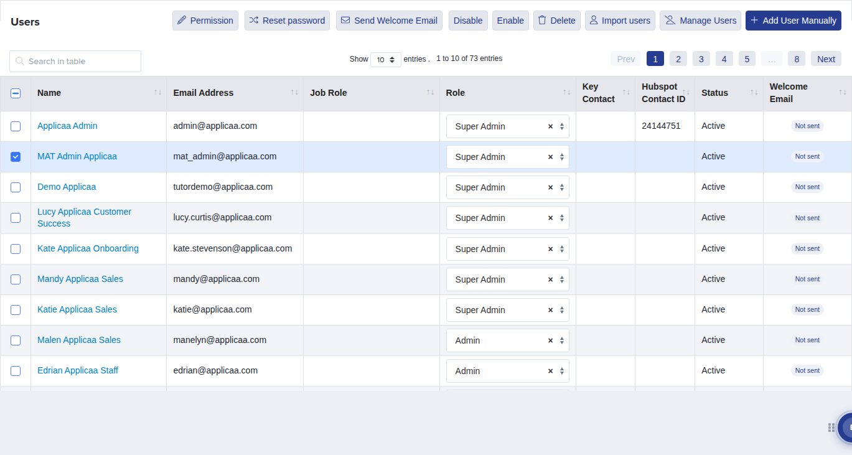The image size is (852, 455).
Task: Click the Next page button
Action: pos(826,59)
